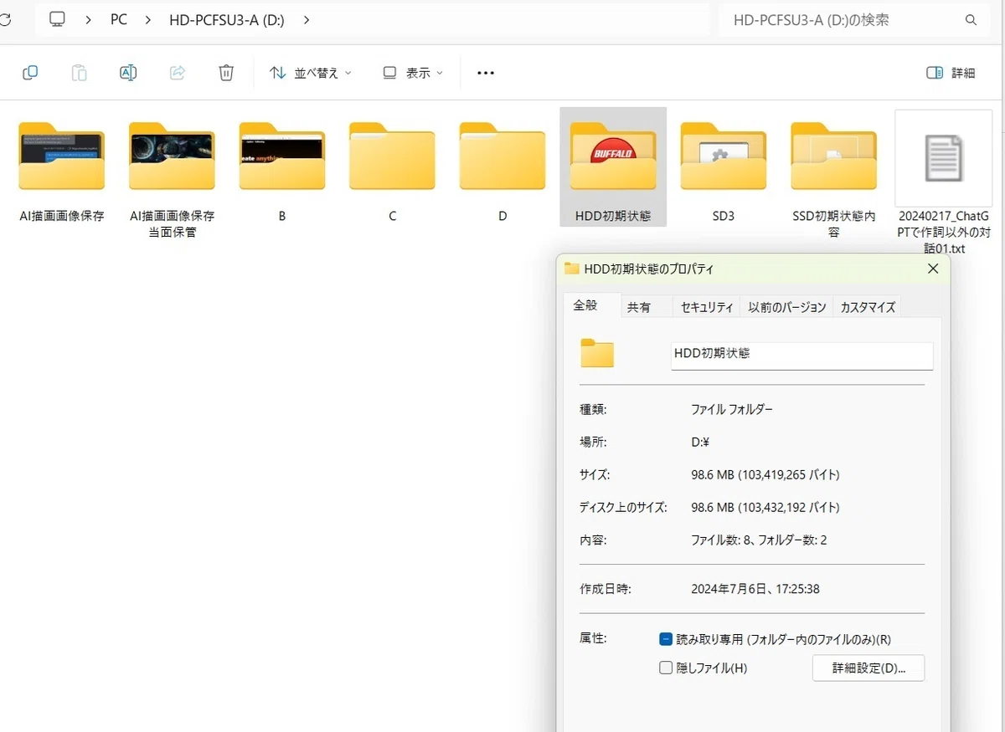This screenshot has height=732, width=1005.
Task: Click the Delete trash can icon
Action: click(x=226, y=73)
